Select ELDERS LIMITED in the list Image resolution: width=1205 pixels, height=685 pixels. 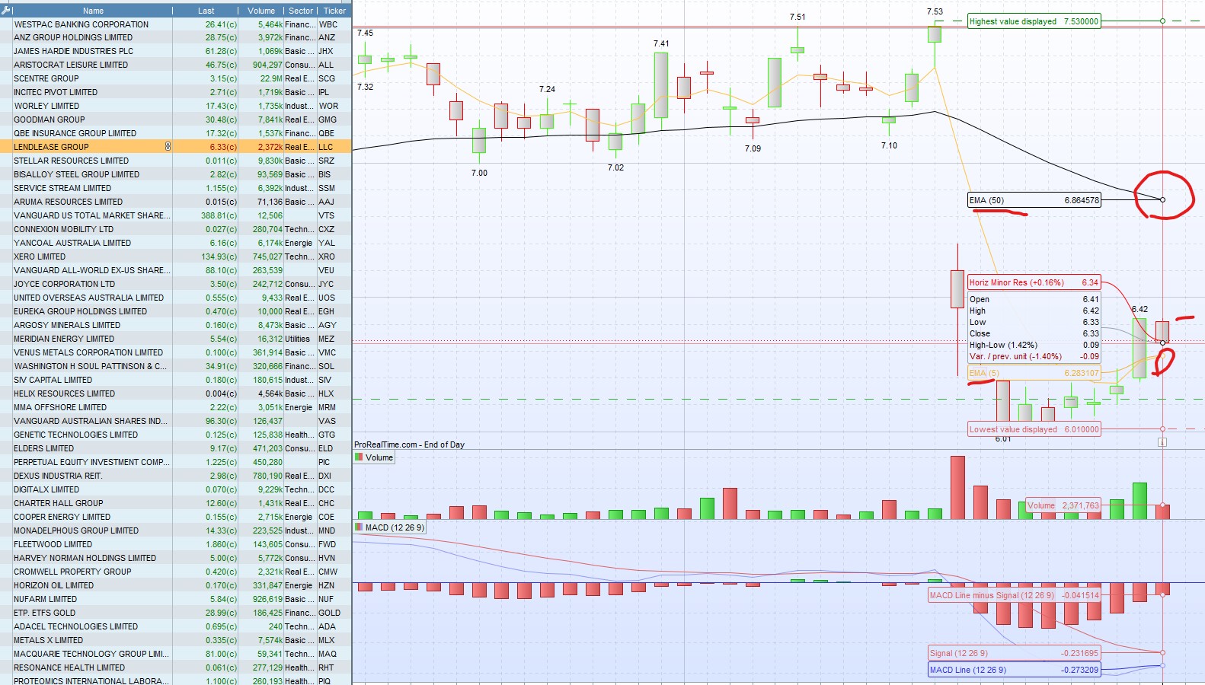(x=175, y=448)
